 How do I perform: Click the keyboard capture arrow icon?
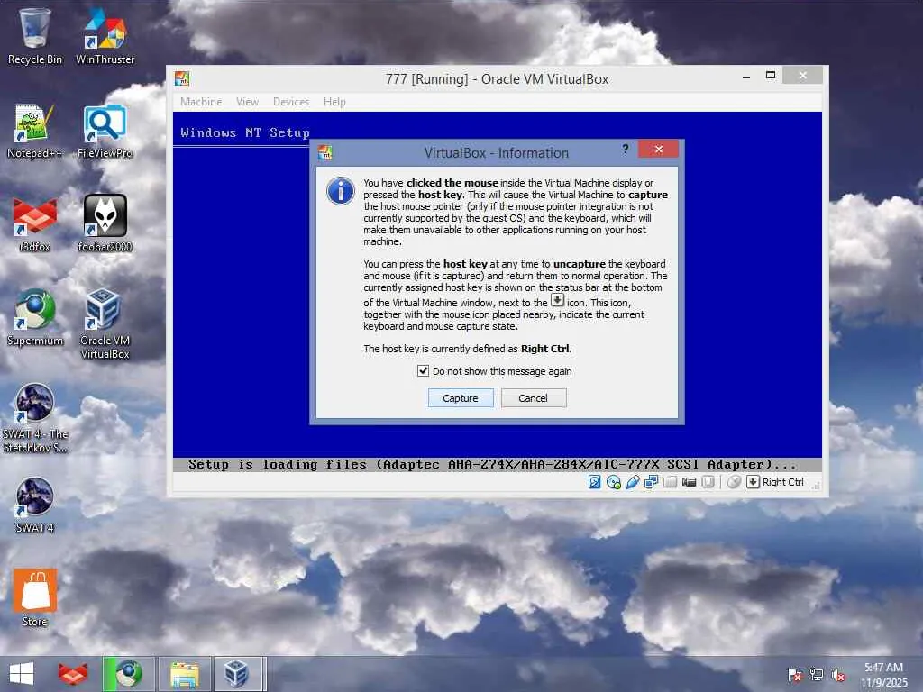(753, 482)
